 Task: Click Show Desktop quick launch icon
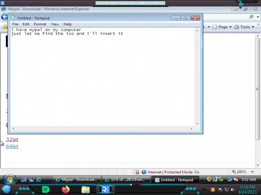point(24,180)
